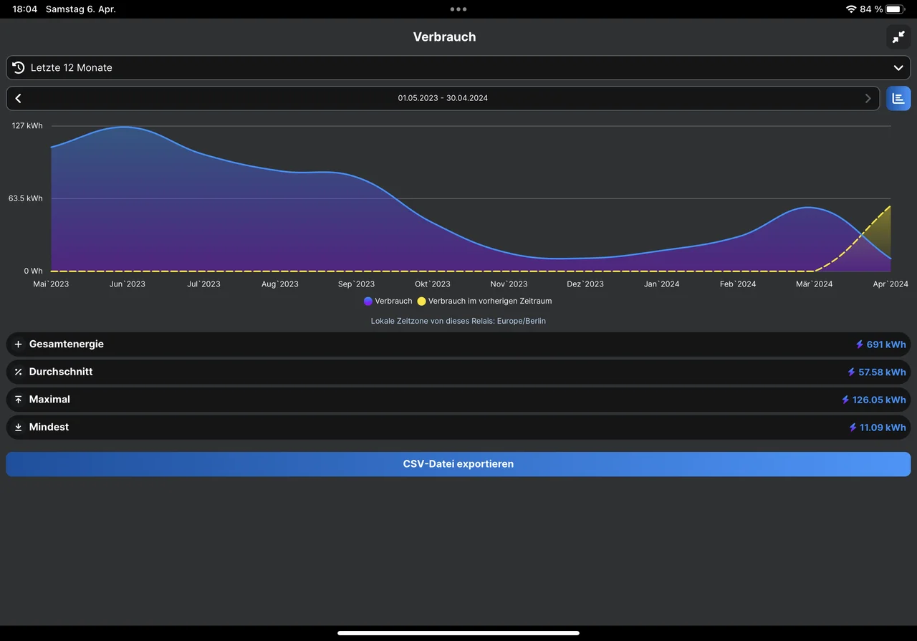Click the upload-arrow icon beside Maximal
The width and height of the screenshot is (917, 641).
[x=19, y=400]
